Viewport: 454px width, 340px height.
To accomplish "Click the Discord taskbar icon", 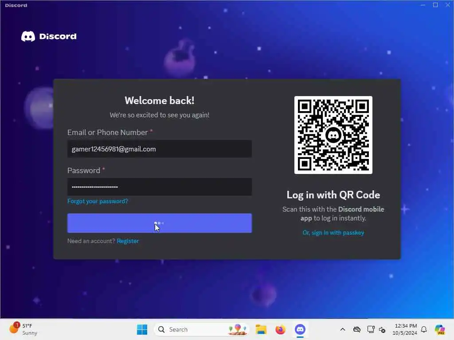I will click(x=300, y=329).
